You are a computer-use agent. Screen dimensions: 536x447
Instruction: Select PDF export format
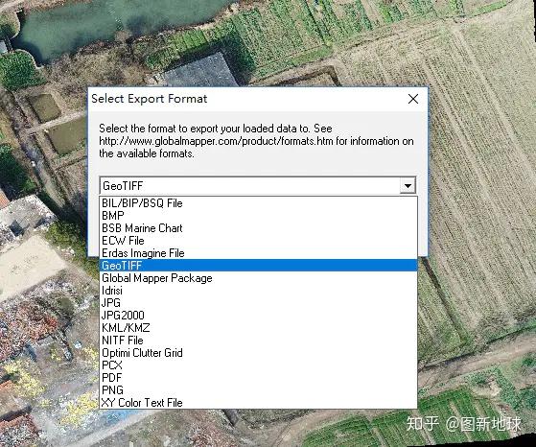pos(259,378)
